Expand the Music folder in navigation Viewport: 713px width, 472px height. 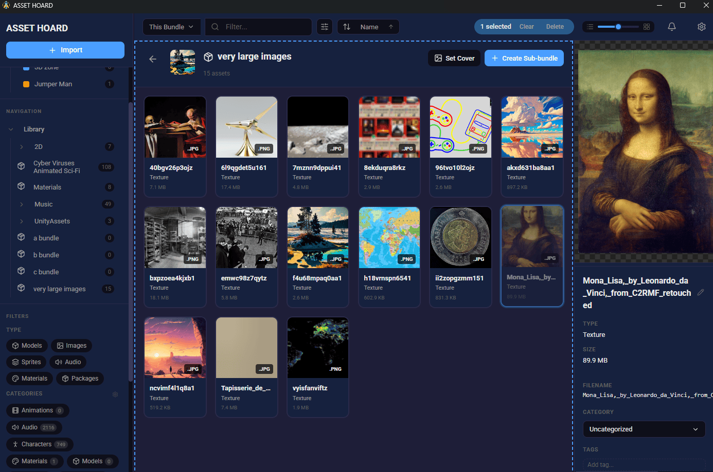pos(22,204)
